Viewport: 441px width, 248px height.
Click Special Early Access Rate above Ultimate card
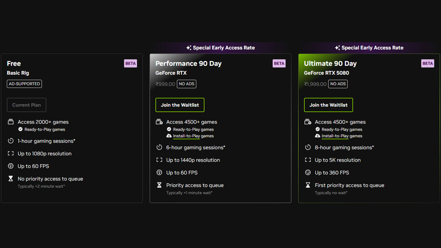(x=372, y=48)
